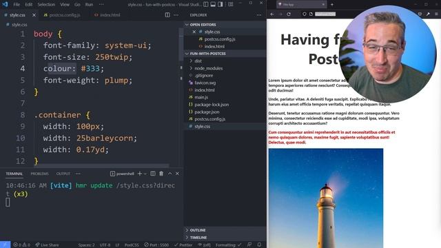
Task: Change LF end of line sequence
Action: (x=117, y=245)
